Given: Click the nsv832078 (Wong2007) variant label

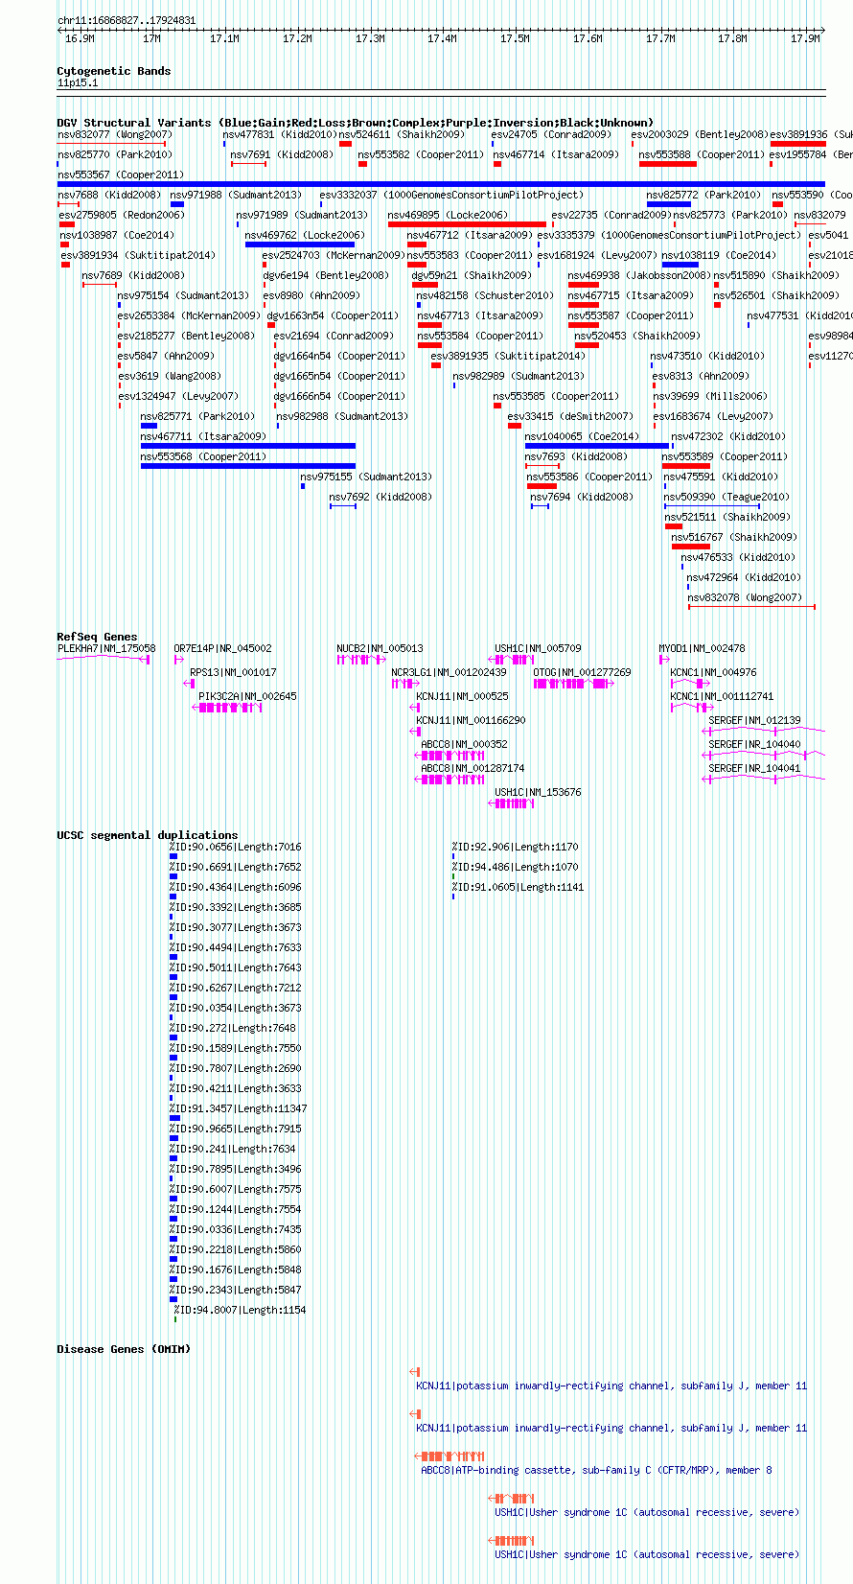Looking at the screenshot, I should point(745,597).
